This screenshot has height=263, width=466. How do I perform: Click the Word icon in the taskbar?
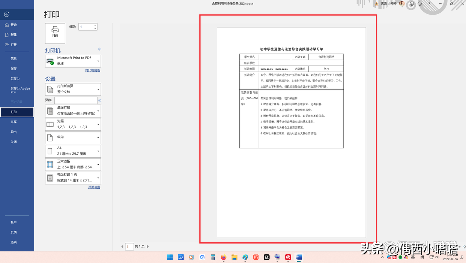click(299, 257)
